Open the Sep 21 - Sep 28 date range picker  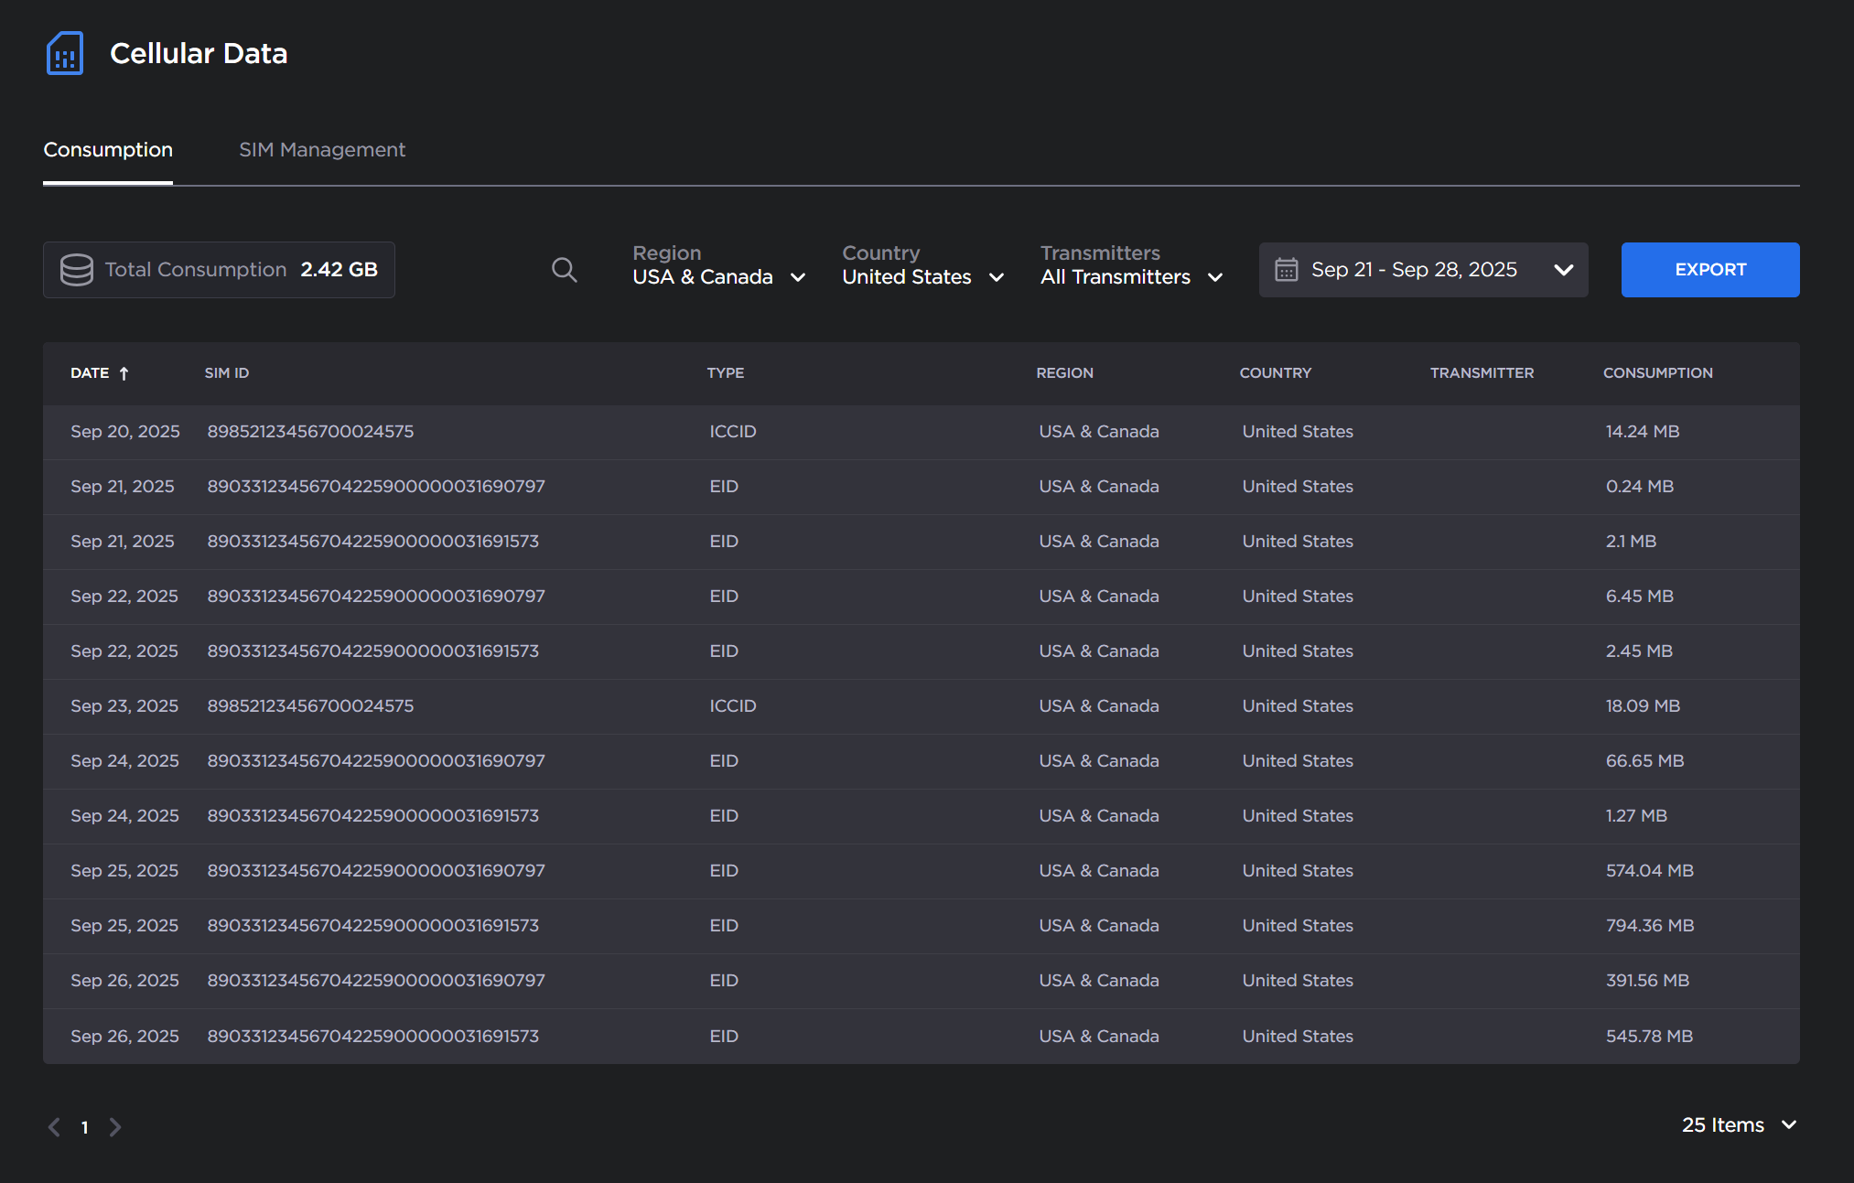coord(1423,270)
